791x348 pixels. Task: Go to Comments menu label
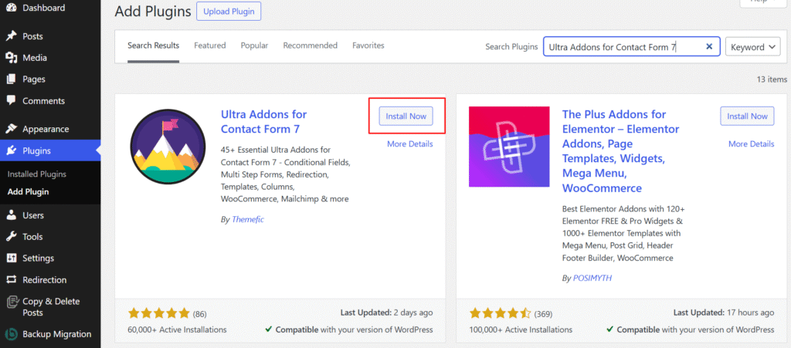pos(44,101)
